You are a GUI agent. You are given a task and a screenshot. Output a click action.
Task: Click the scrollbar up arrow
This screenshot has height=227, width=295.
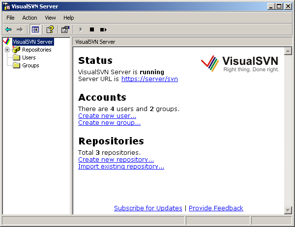click(288, 51)
